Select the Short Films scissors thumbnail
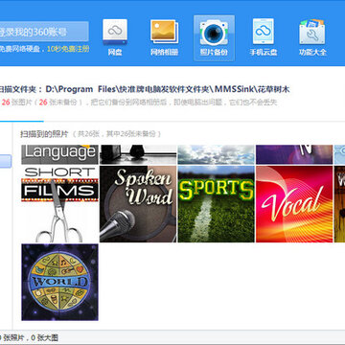The image size is (345, 345). tap(59, 204)
